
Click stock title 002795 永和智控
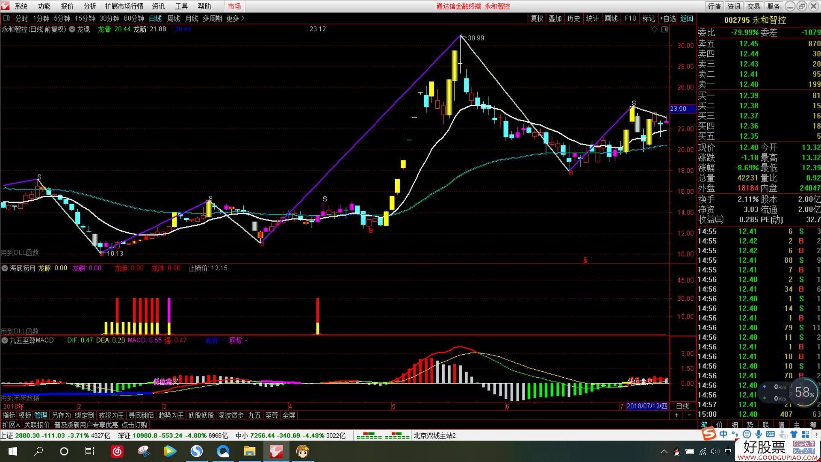tap(755, 20)
